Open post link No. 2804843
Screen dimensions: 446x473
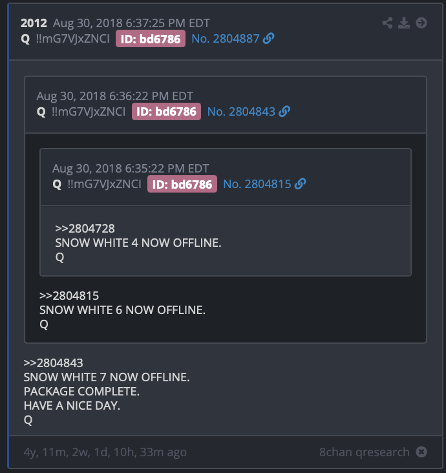pos(241,112)
